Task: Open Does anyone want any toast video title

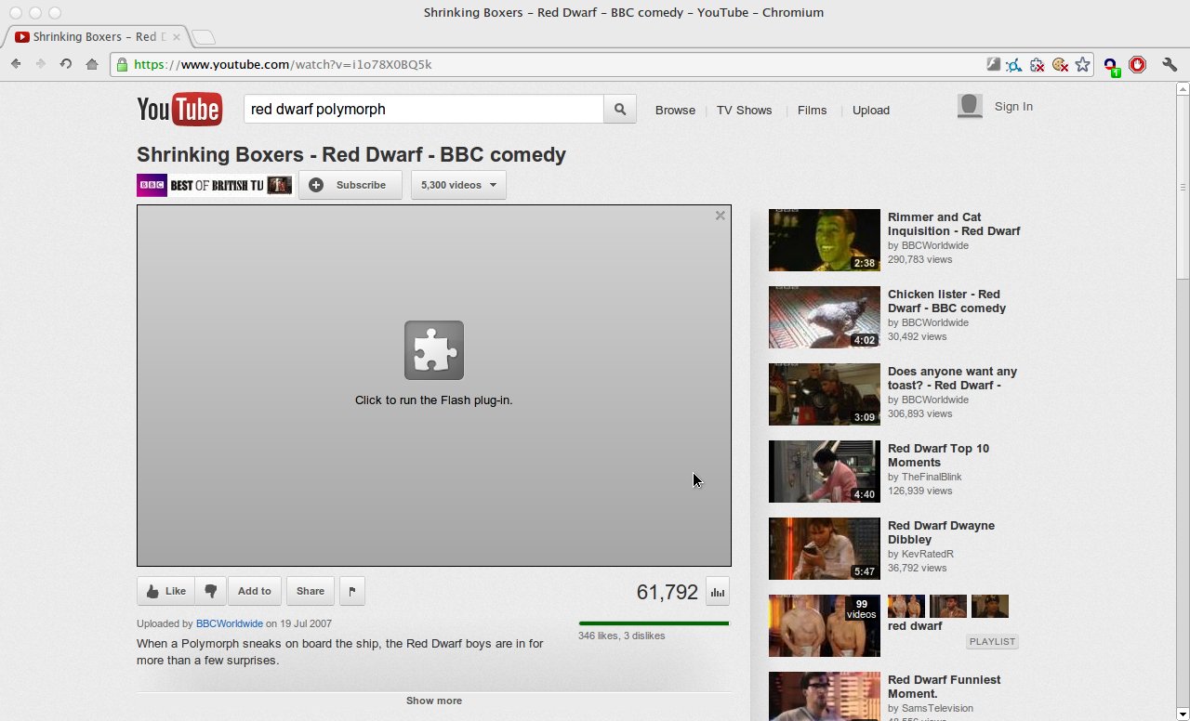Action: [952, 378]
